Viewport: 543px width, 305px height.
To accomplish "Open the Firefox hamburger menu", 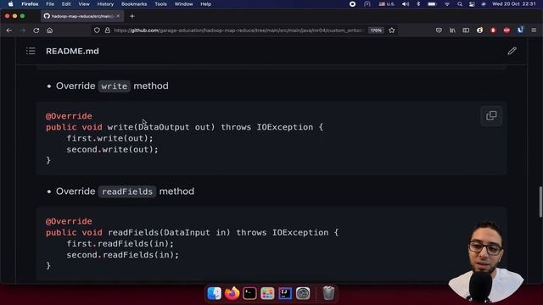I will click(534, 30).
